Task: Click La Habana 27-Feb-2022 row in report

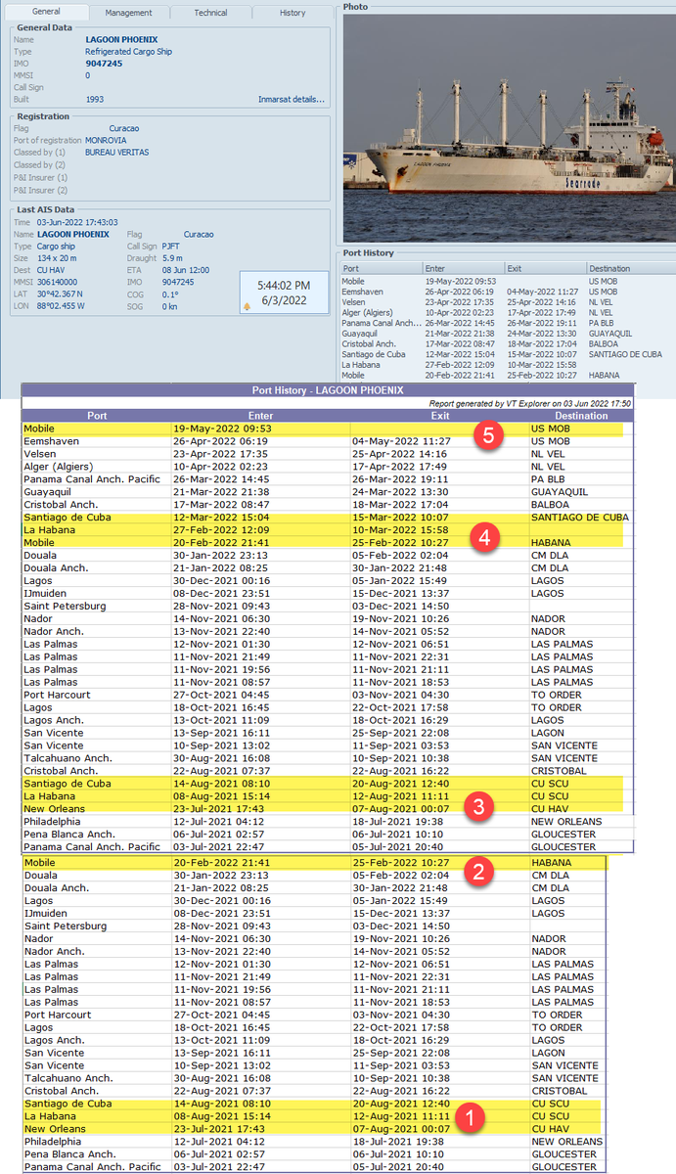Action: (x=328, y=529)
